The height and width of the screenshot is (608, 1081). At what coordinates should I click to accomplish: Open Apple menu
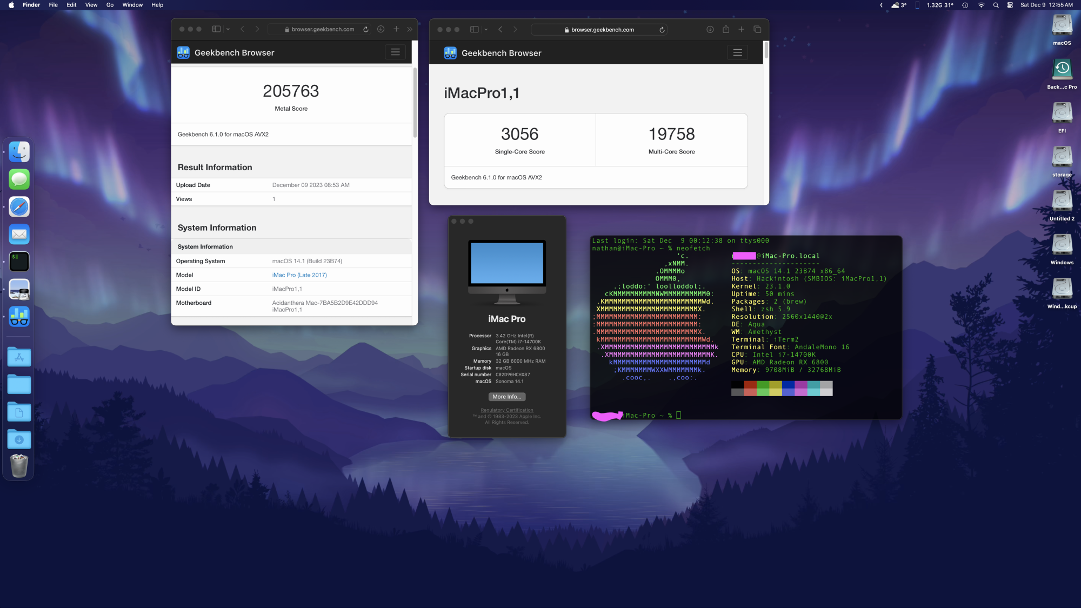click(11, 5)
